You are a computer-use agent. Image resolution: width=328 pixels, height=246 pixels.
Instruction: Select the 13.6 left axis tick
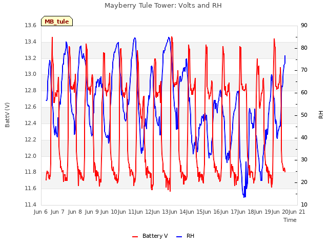(x=31, y=26)
